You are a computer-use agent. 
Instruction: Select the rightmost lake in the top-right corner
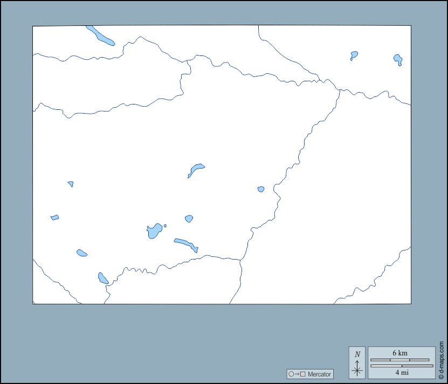pos(398,59)
